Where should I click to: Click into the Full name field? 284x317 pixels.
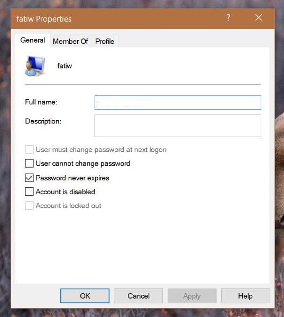tap(178, 103)
